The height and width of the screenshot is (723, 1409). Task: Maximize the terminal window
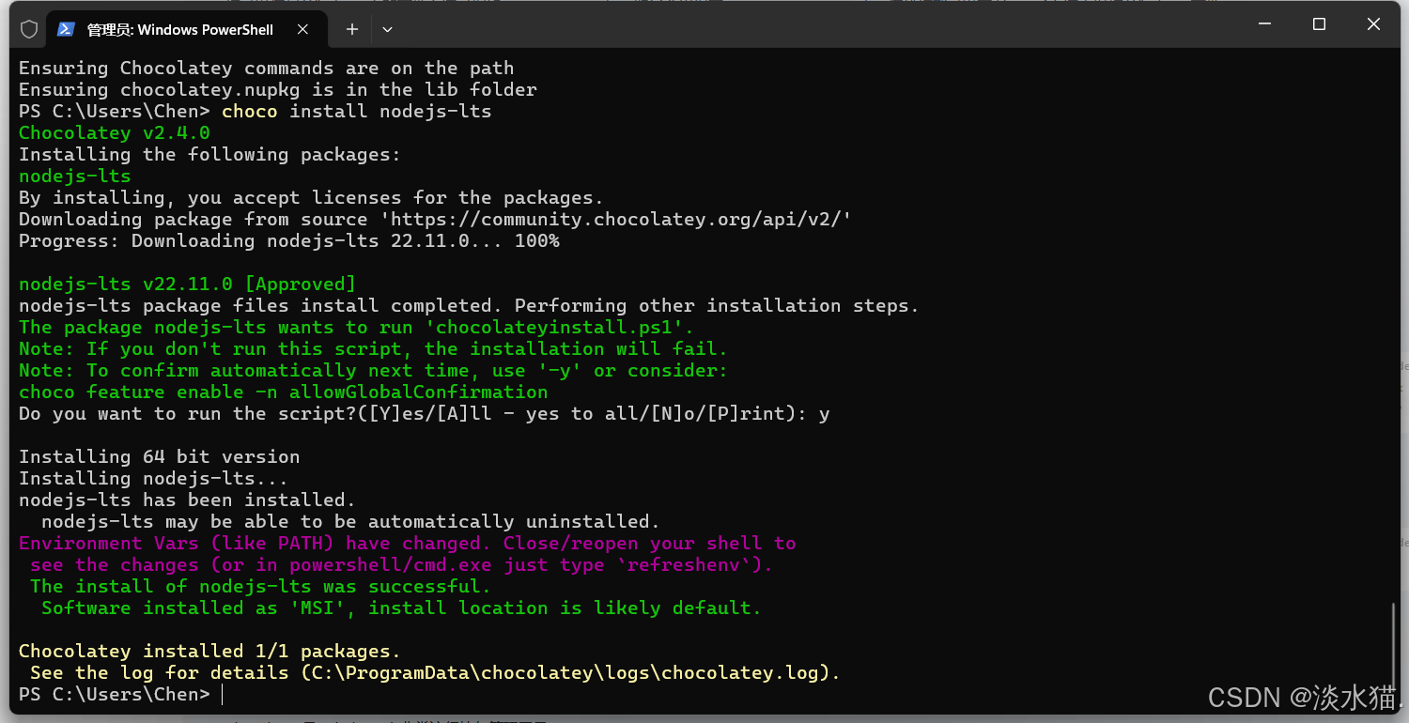[1319, 24]
